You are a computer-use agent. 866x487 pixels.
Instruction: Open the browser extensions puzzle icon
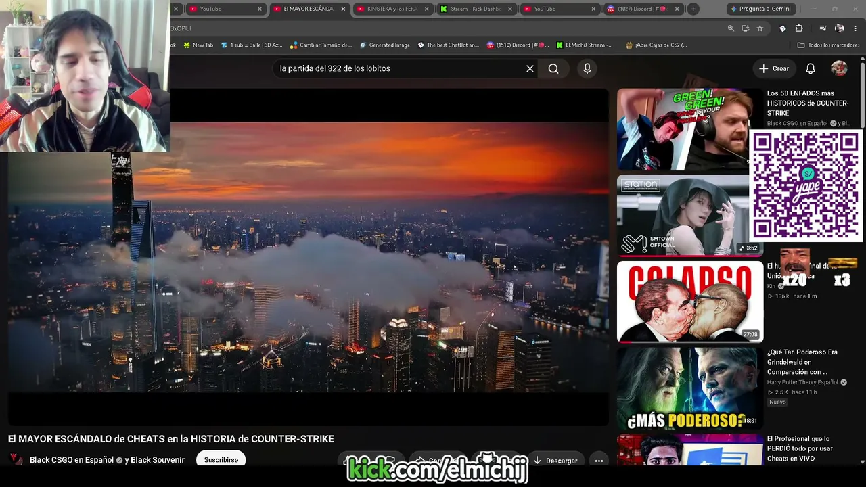pyautogui.click(x=799, y=28)
